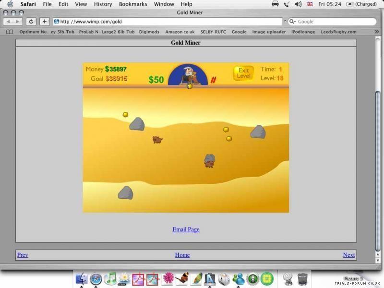Launch iTunes from the Dock
The width and height of the screenshot is (384, 288).
click(x=110, y=278)
